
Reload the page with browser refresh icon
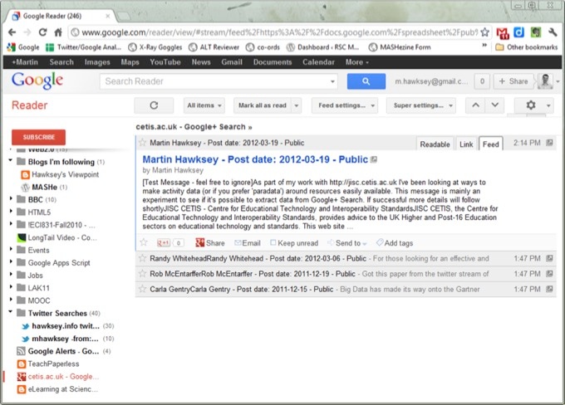coord(42,32)
